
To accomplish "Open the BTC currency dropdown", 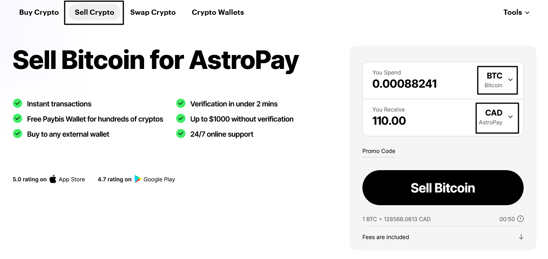I will 497,80.
